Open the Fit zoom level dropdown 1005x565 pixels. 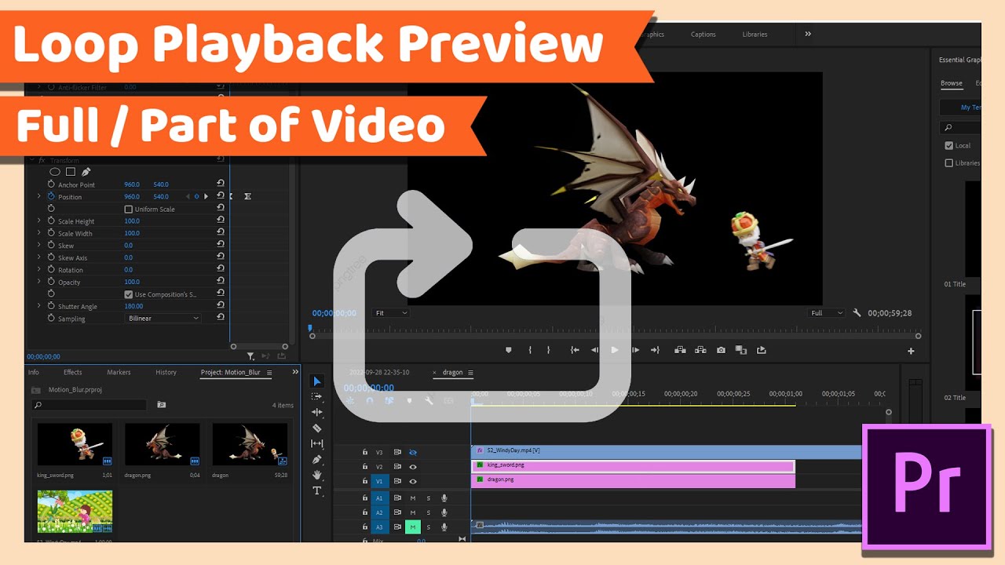[391, 313]
